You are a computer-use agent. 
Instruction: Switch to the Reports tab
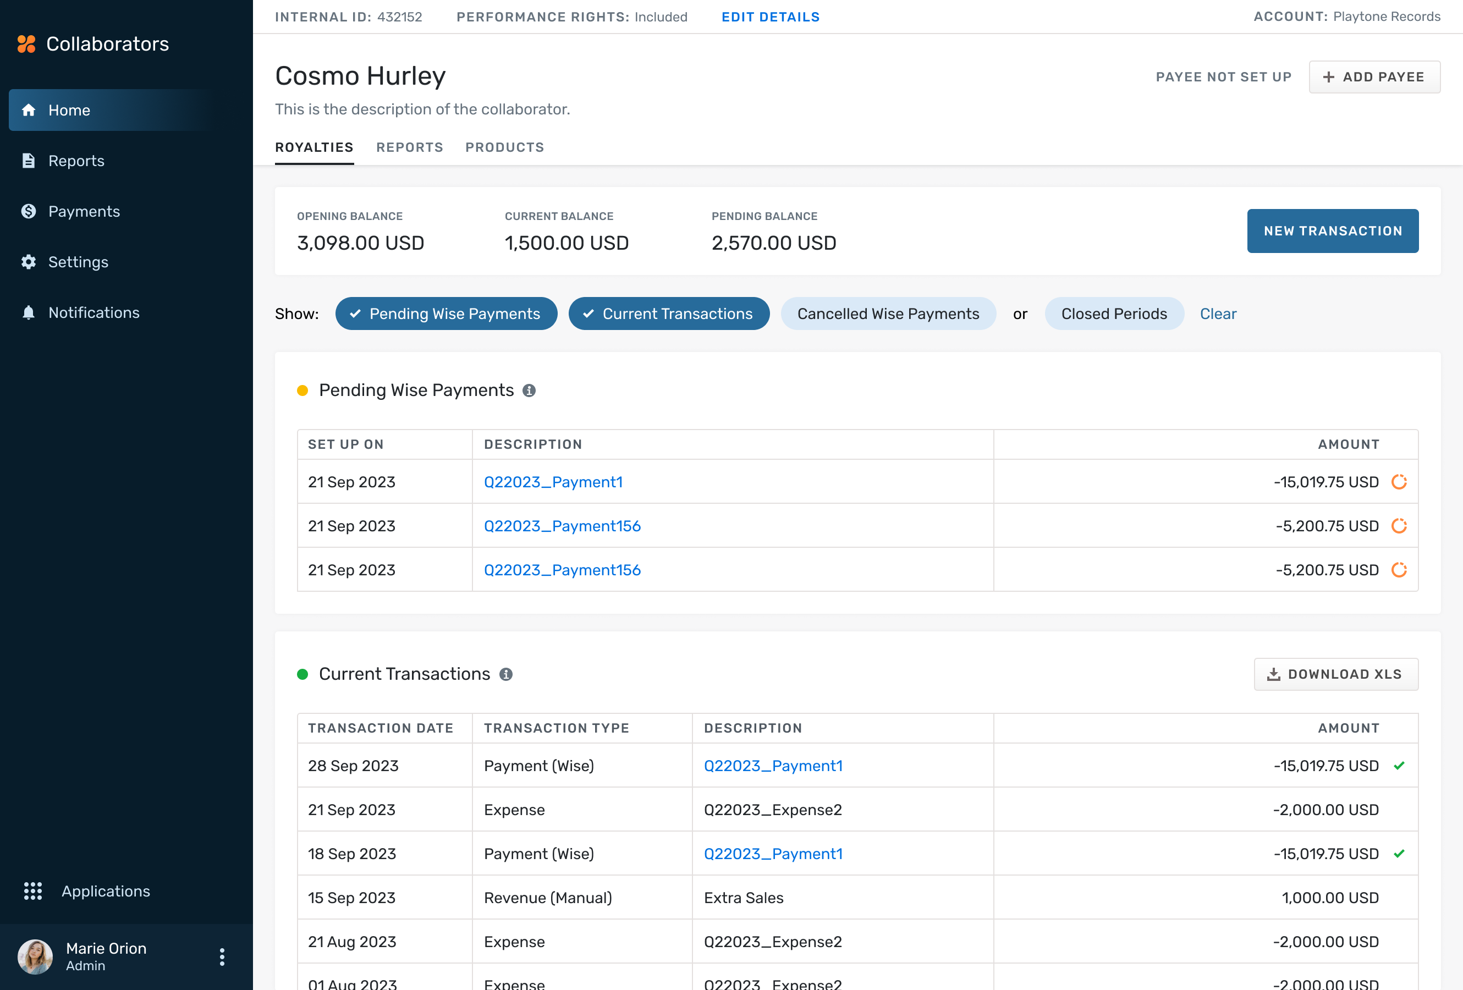409,147
